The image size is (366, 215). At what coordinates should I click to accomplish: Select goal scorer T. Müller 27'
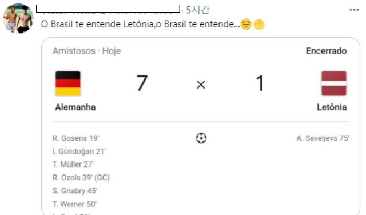tap(73, 164)
